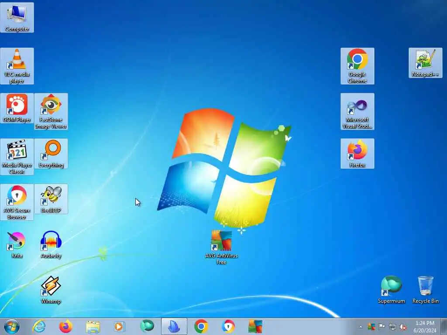This screenshot has height=335, width=447.
Task: Click the Supermium desktop shortcut
Action: (x=392, y=290)
